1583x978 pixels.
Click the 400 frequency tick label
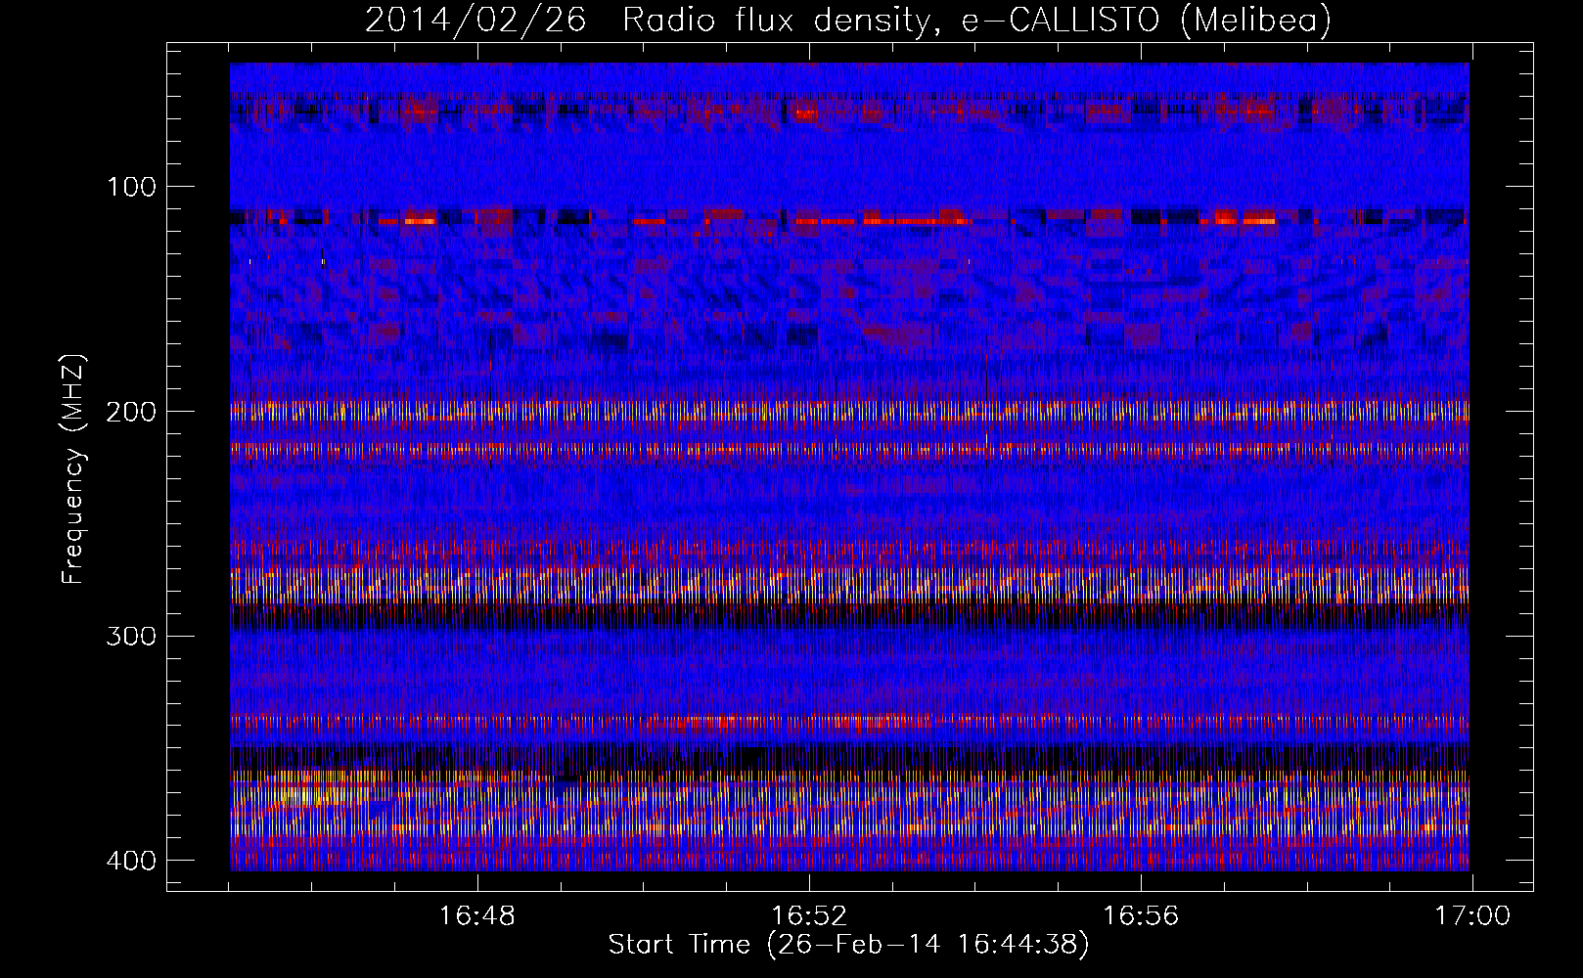(130, 861)
